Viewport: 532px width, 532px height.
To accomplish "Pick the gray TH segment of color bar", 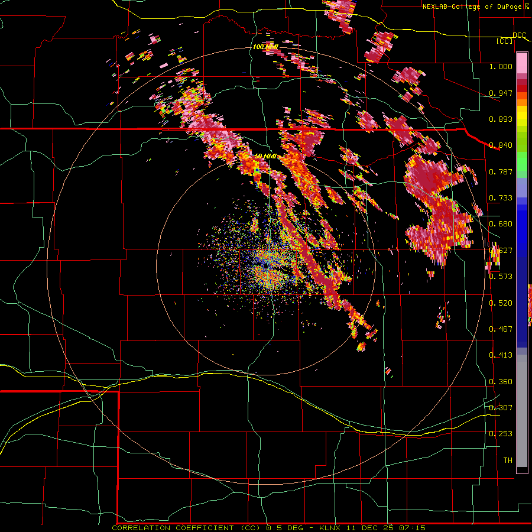I will [x=522, y=411].
